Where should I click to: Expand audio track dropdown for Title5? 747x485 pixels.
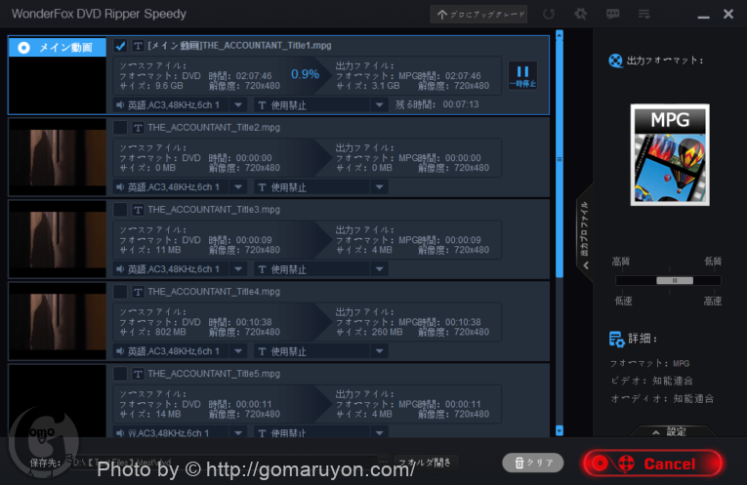point(238,432)
